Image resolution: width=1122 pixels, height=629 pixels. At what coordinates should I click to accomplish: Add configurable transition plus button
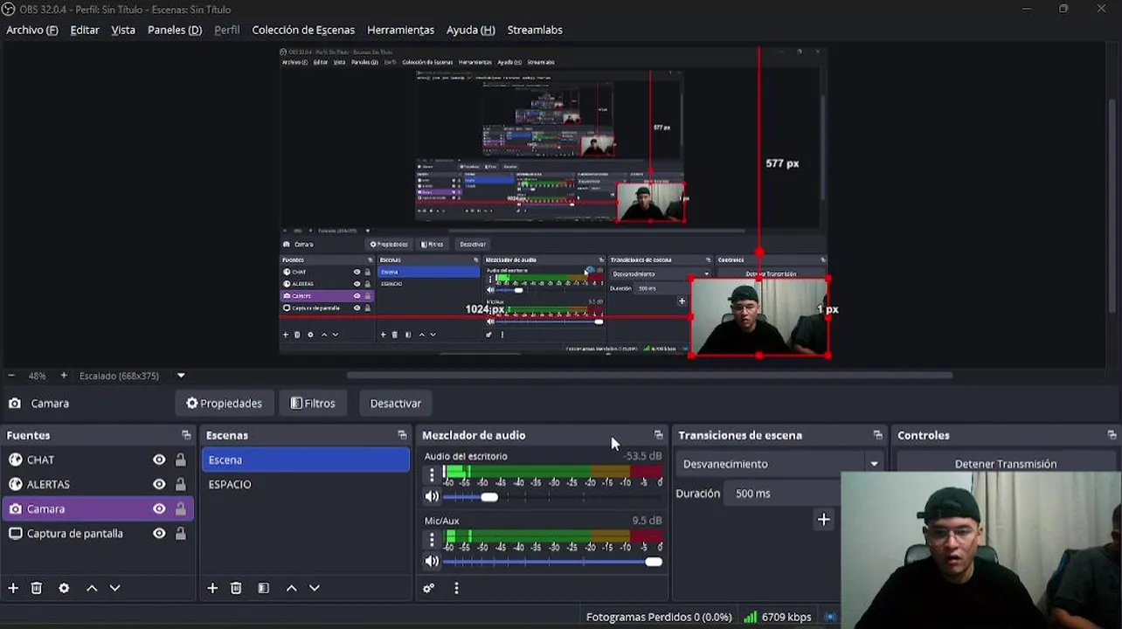point(823,520)
